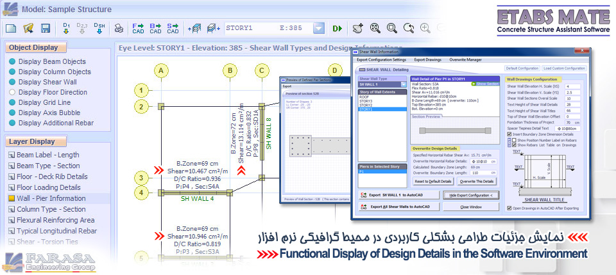This screenshot has height=275, width=616.
Task: Toggle Display Shear Wall option
Action: tap(12, 82)
